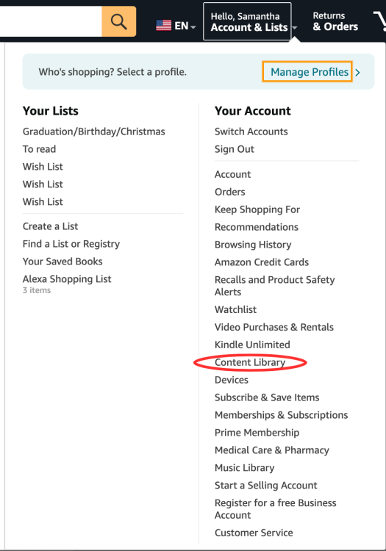Screen dimensions: 386x551
Task: Go to Customer Service
Action: pos(254,533)
